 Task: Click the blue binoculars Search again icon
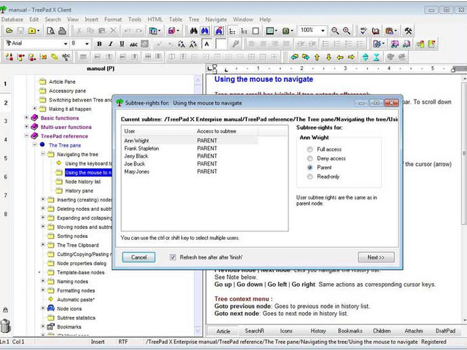205,30
